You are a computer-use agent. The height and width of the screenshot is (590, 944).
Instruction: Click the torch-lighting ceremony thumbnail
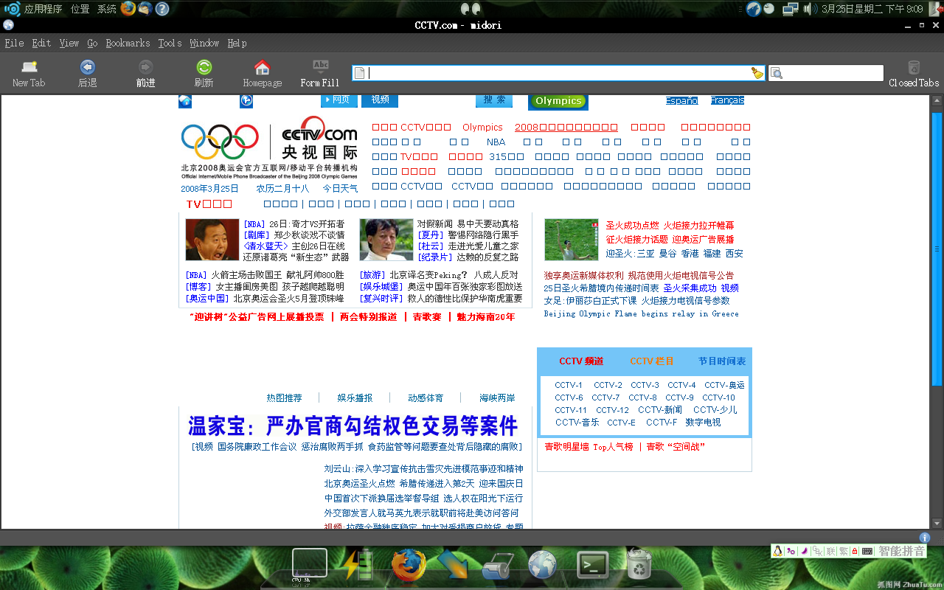[572, 240]
